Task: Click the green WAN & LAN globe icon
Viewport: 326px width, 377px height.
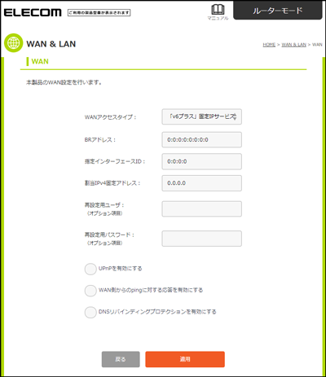Action: coord(13,43)
